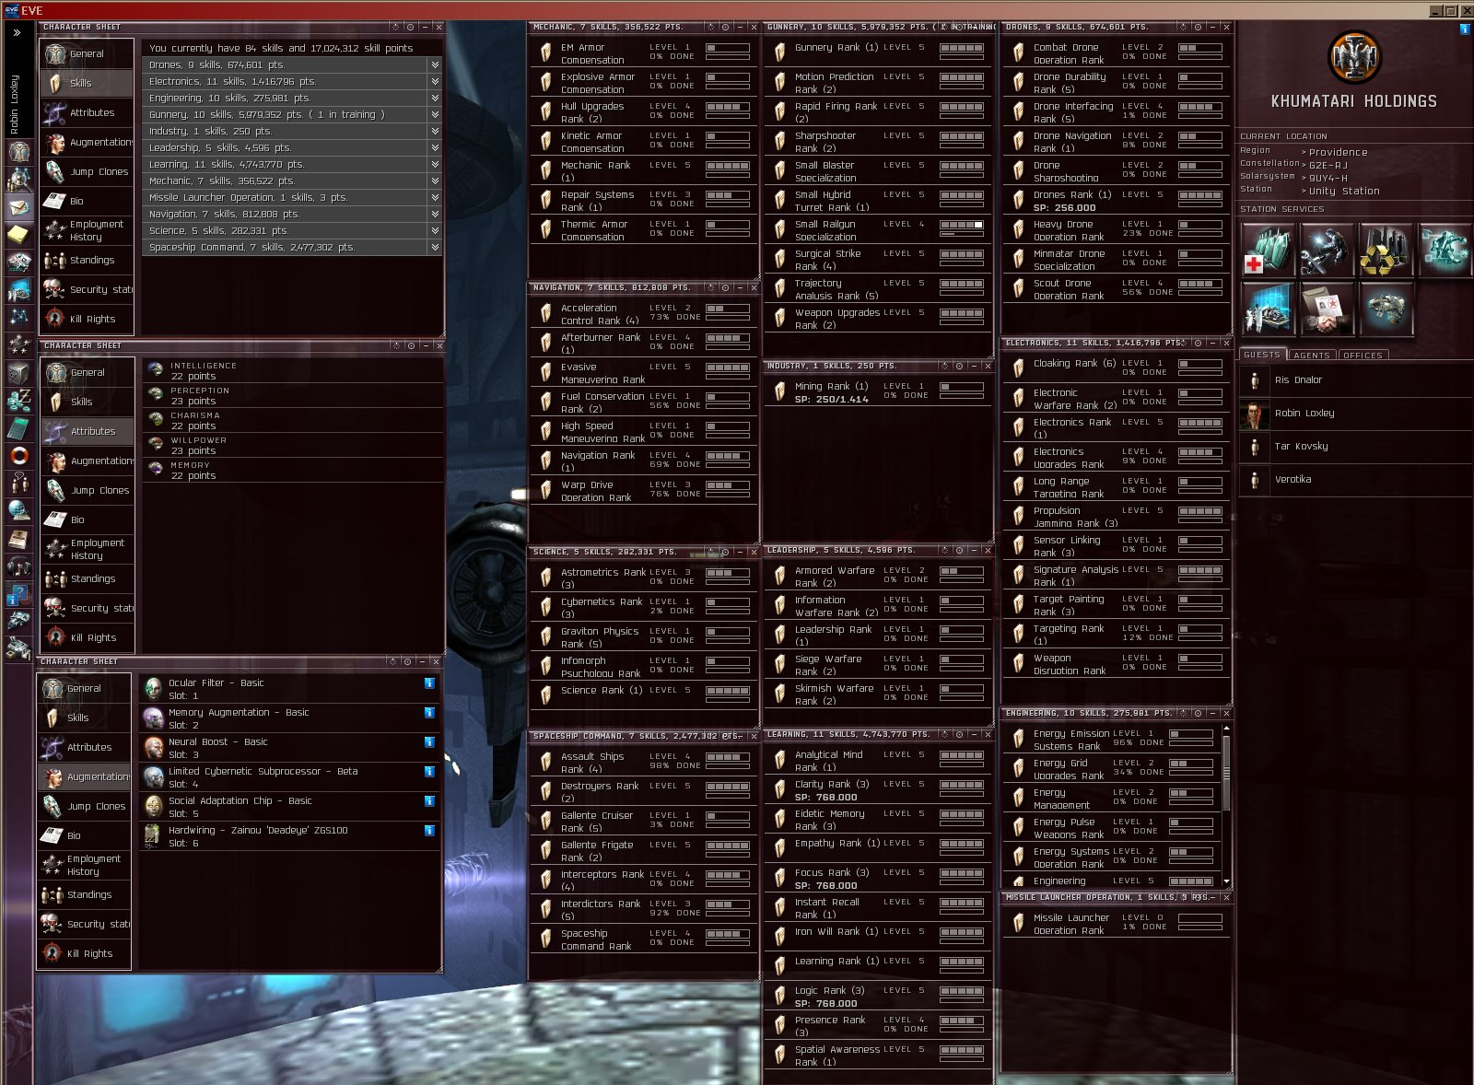Viewport: 1474px width, 1085px height.
Task: Switch to the Agents tab
Action: 1312,355
